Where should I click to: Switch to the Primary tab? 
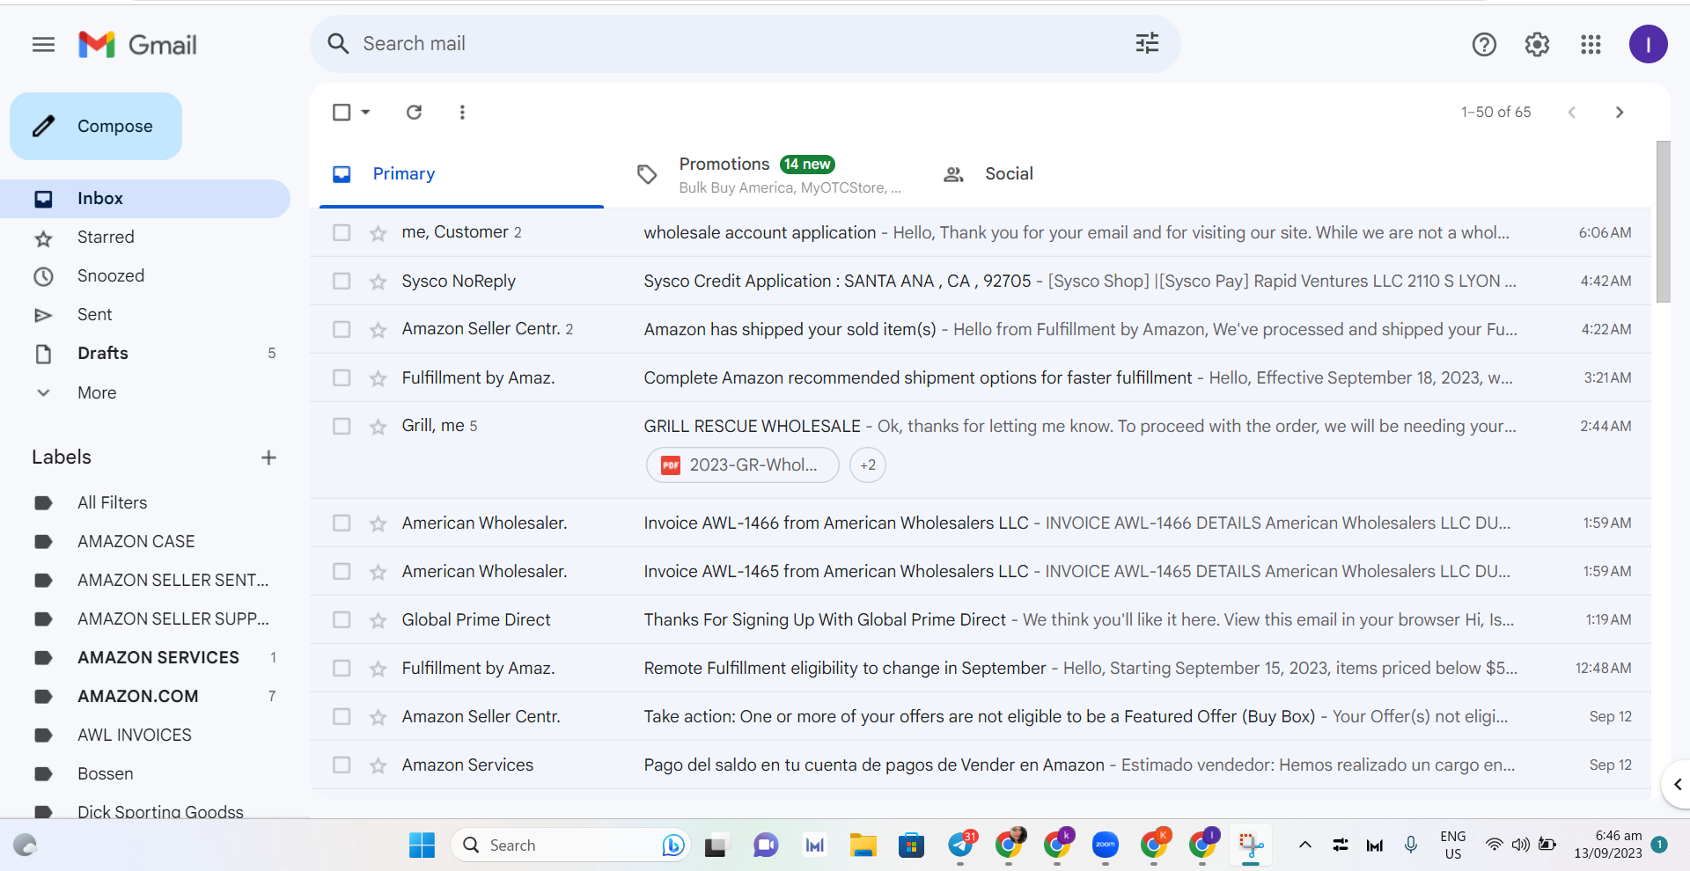[461, 173]
